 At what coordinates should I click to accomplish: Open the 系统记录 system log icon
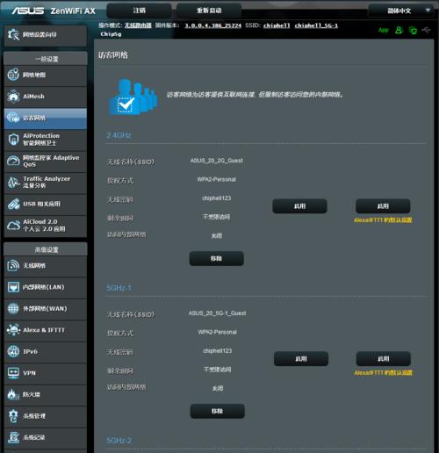coord(13,437)
